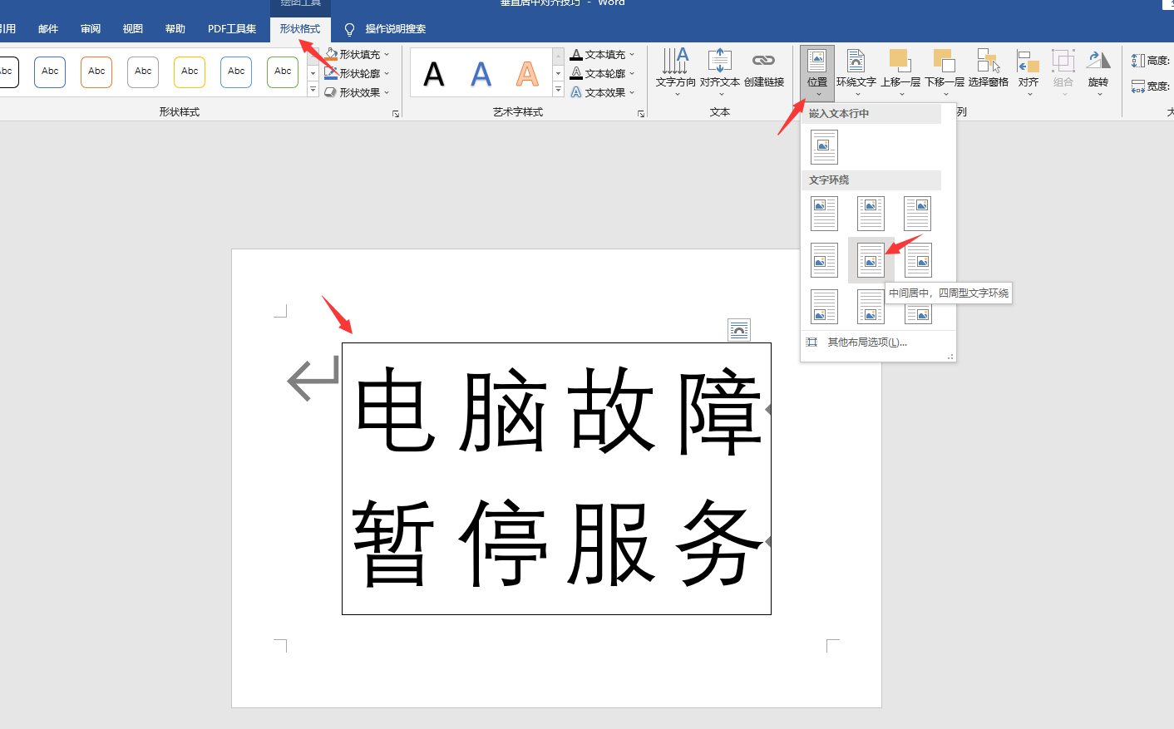Apply gray outline Abc shape style
1174x729 pixels.
coord(143,71)
